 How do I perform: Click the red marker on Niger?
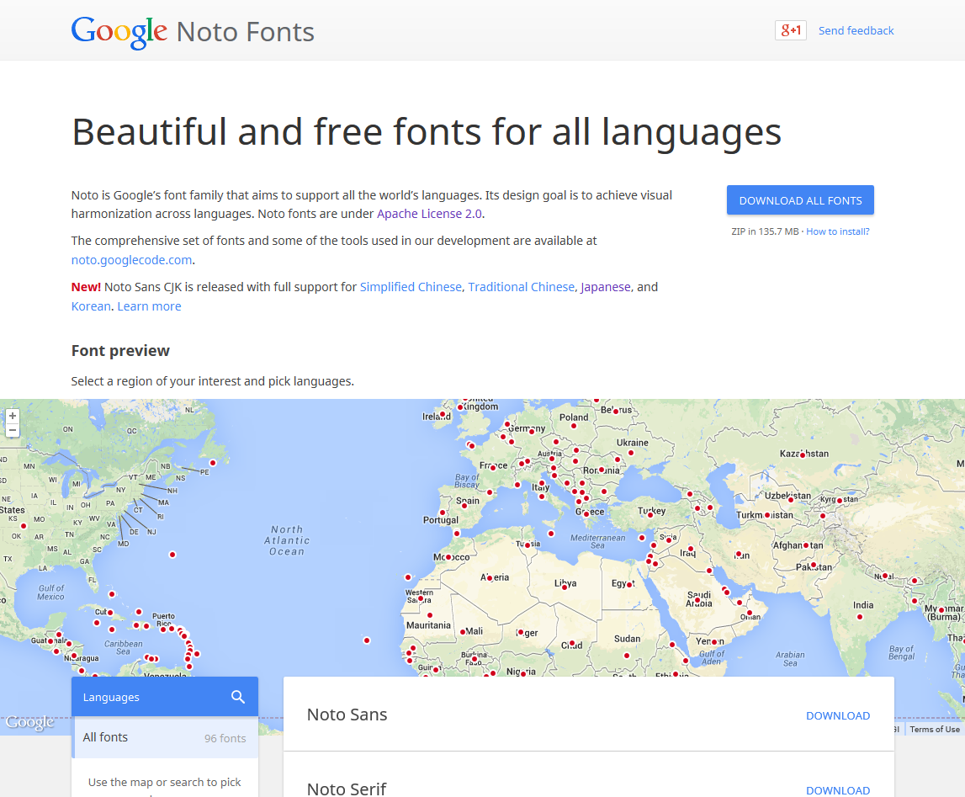coord(521,632)
